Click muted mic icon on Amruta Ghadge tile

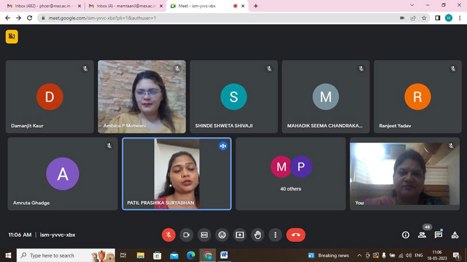109,146
